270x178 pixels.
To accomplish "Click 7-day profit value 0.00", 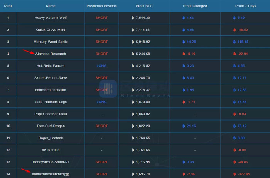I will point(241,138).
